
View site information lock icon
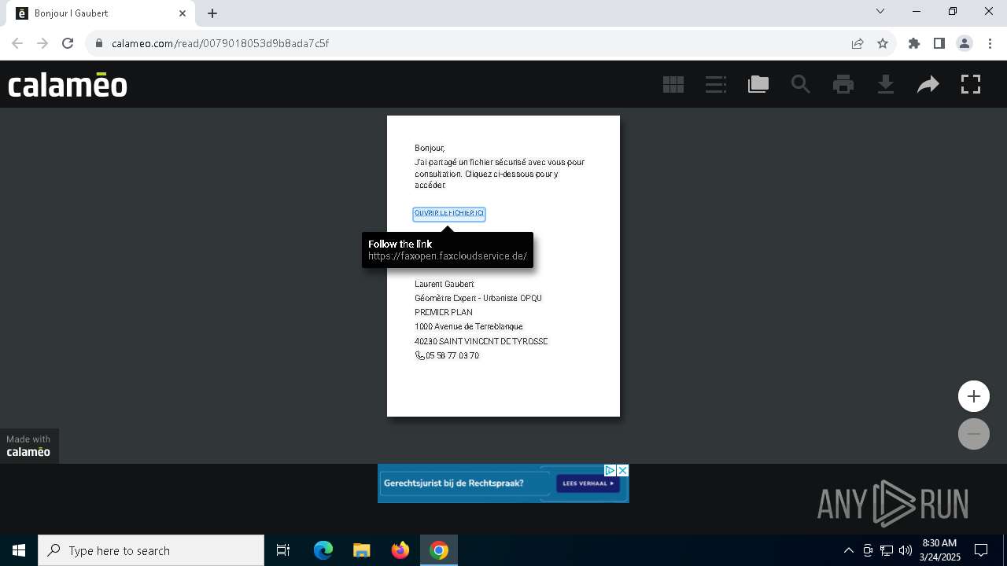[x=99, y=43]
